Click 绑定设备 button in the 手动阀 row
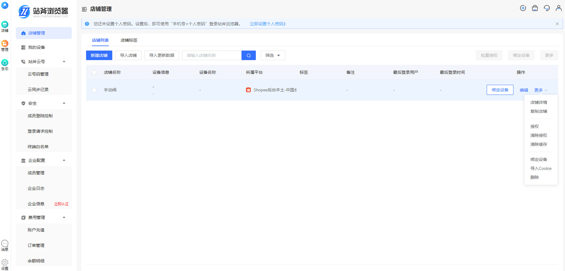565x271 pixels. pos(500,90)
